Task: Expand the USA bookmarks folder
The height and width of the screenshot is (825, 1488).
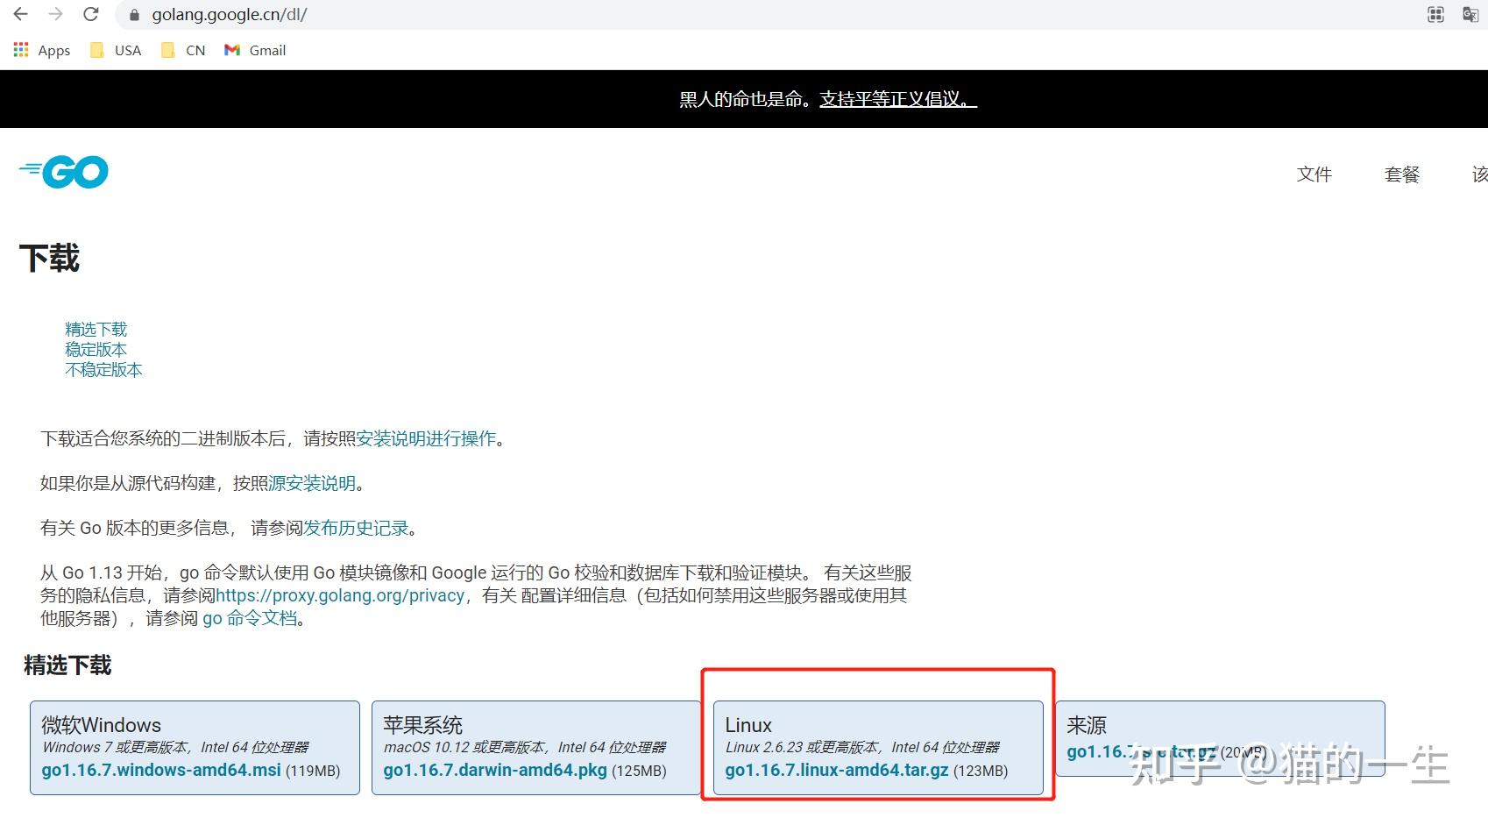Action: 114,50
